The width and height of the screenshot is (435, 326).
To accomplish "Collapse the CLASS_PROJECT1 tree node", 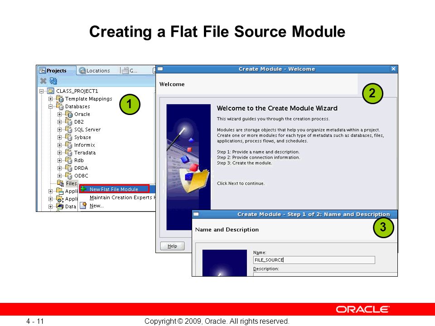I will point(41,91).
